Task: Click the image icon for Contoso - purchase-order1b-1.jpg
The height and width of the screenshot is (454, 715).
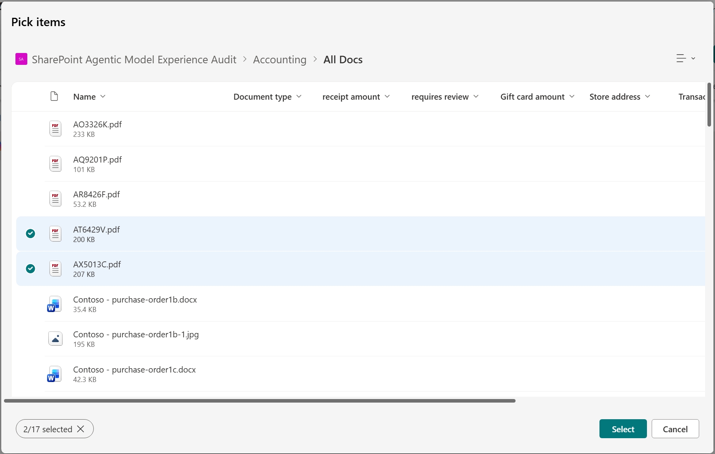Action: pyautogui.click(x=55, y=339)
